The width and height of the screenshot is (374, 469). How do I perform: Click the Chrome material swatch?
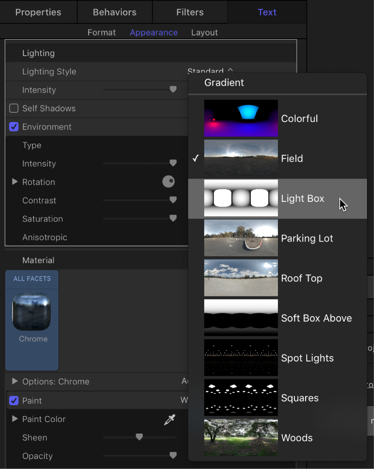32,311
